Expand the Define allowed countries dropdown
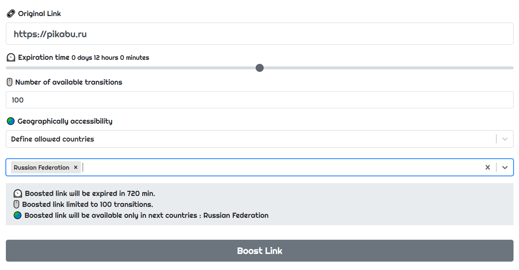The image size is (519, 270). coord(505,139)
